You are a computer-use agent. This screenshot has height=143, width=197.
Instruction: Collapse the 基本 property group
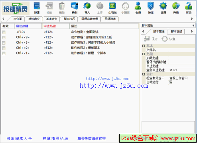(x=144, y=46)
